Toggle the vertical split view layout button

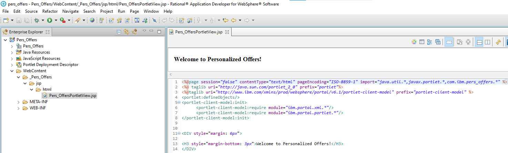tap(487, 42)
